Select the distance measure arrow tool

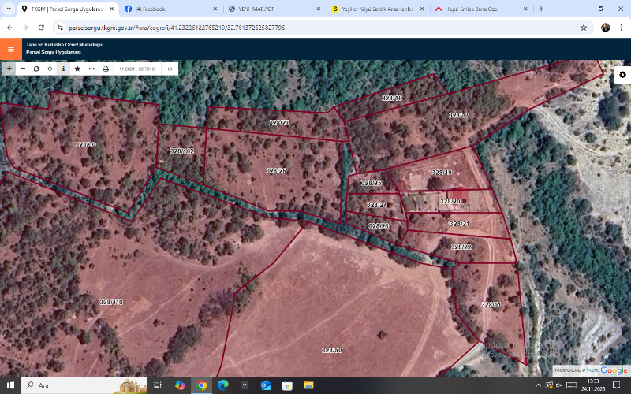click(x=91, y=69)
